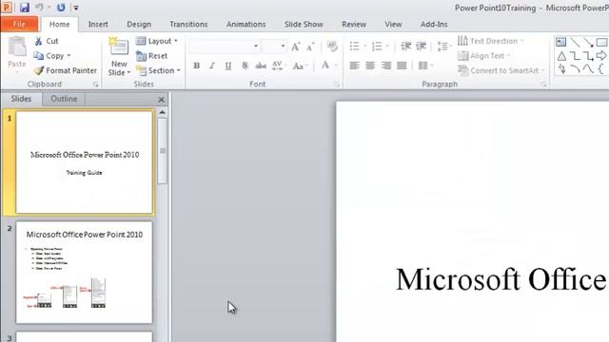
Task: Go to the Slide Show tab
Action: pyautogui.click(x=304, y=24)
